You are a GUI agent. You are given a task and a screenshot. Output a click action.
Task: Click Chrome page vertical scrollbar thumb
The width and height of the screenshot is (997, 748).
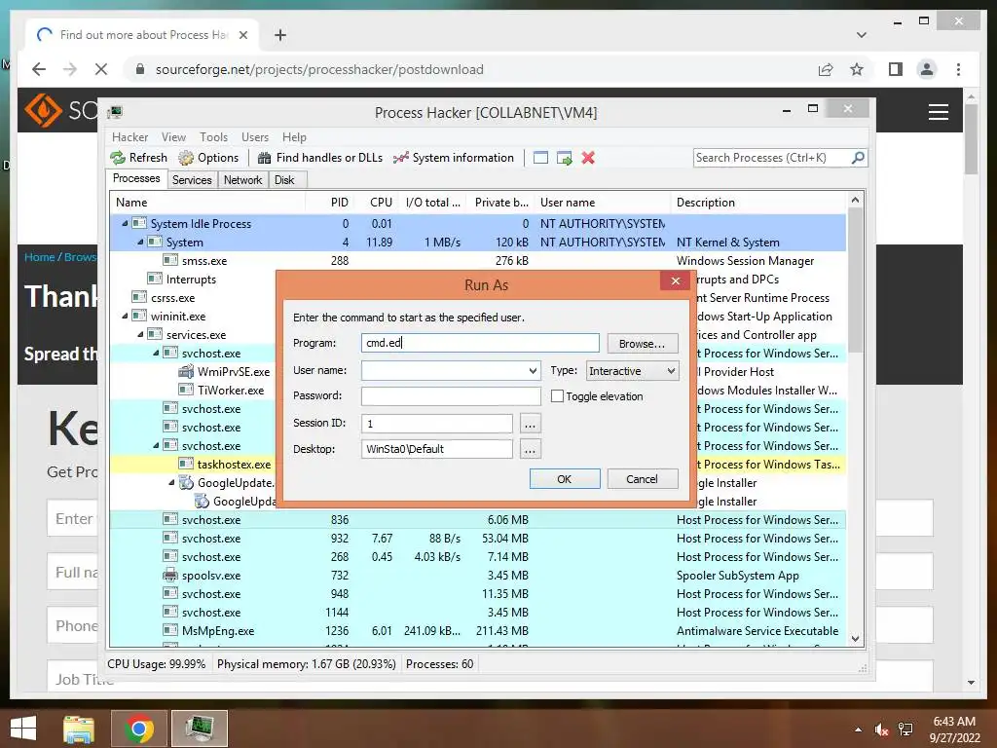click(971, 138)
